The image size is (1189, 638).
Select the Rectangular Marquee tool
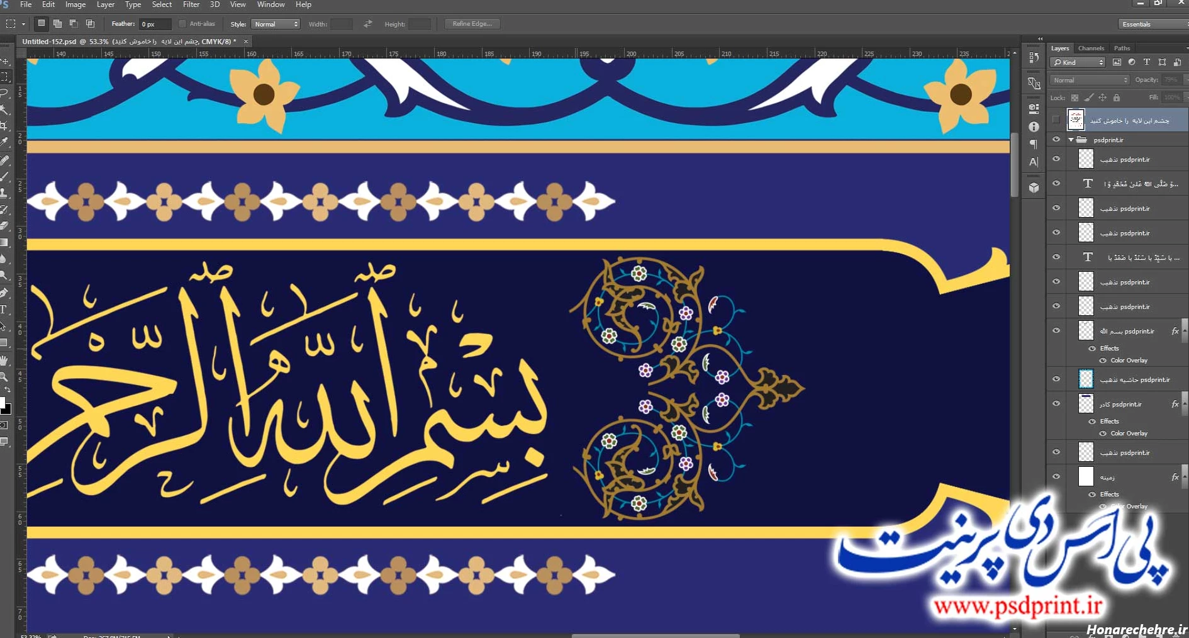click(x=6, y=76)
